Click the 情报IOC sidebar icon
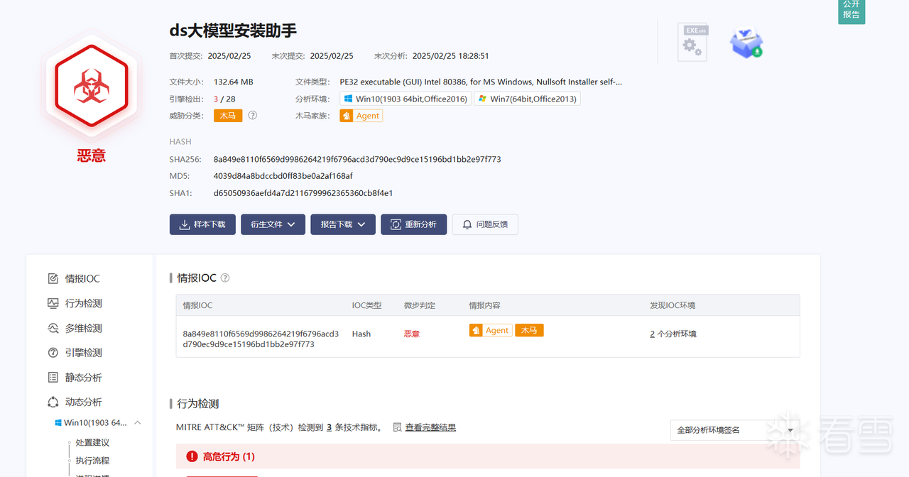The height and width of the screenshot is (477, 909). pyautogui.click(x=53, y=279)
